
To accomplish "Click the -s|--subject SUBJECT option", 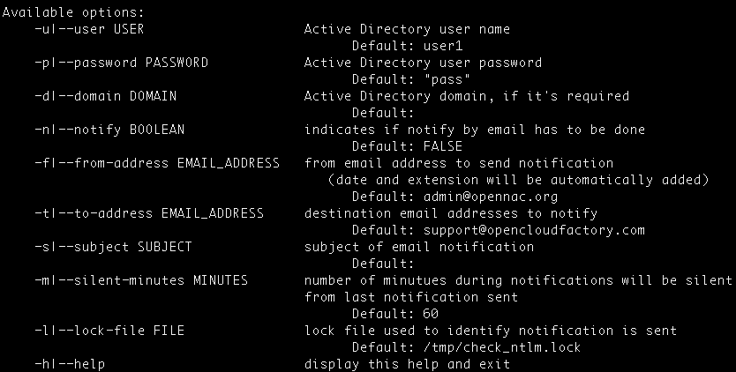I will point(113,247).
